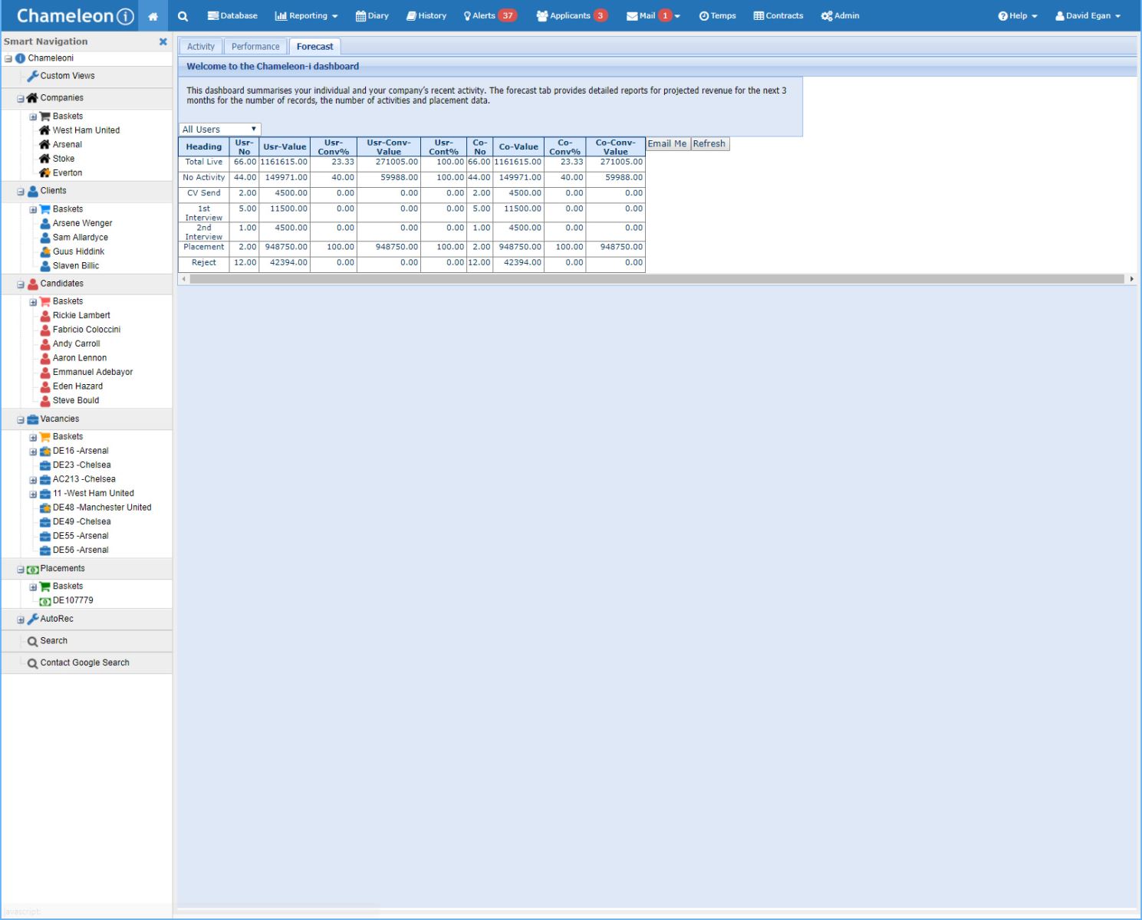Open client Sam Allardyce icon
Screen dimensions: 1142x920
[44, 238]
